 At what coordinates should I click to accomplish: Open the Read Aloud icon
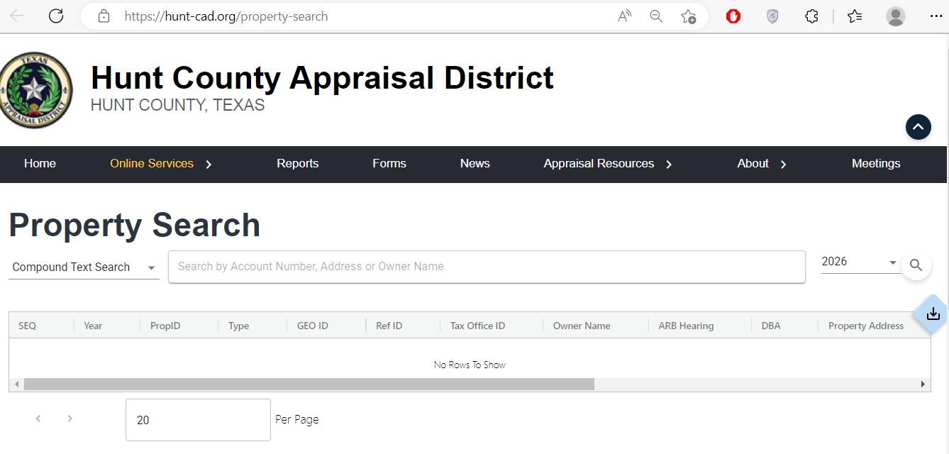pos(624,16)
